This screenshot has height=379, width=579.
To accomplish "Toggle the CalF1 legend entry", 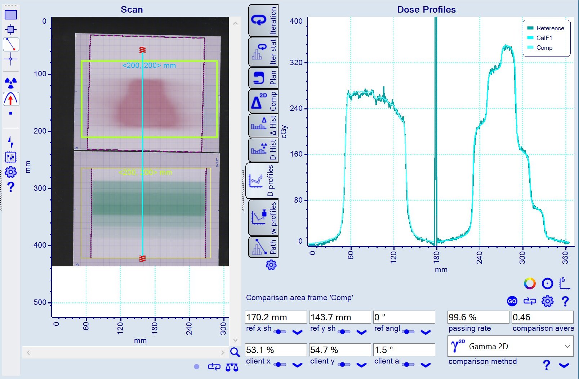I will pos(544,38).
